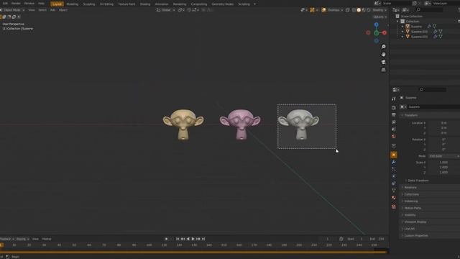Toggle use preview range clock icon in timeline

[x=341, y=239]
